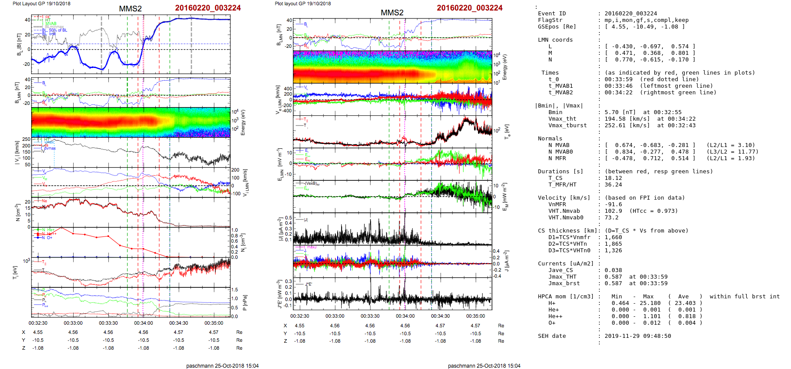Click time tick 00:33:00 on right plot axis

click(335, 316)
